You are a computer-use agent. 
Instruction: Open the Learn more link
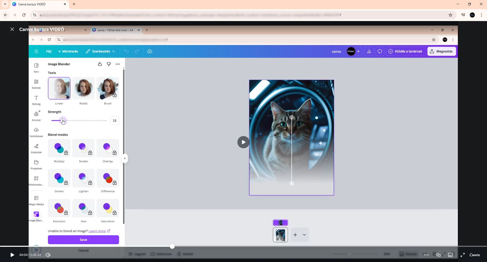[97, 231]
